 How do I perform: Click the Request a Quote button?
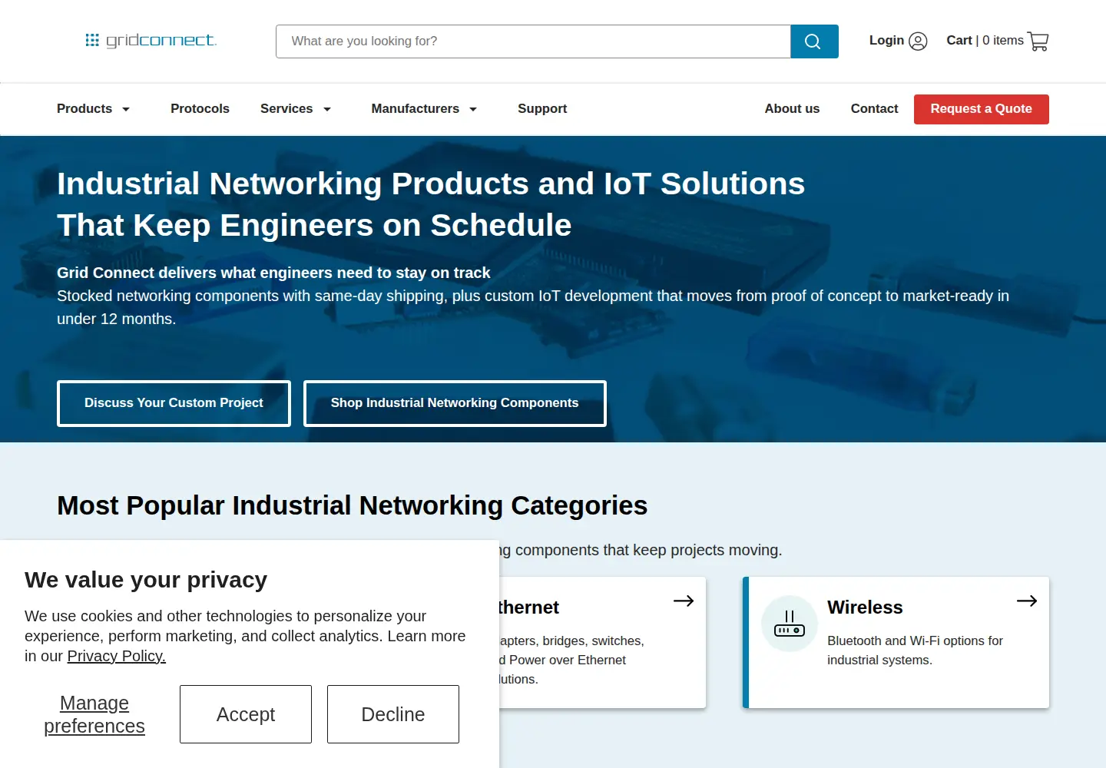(982, 109)
